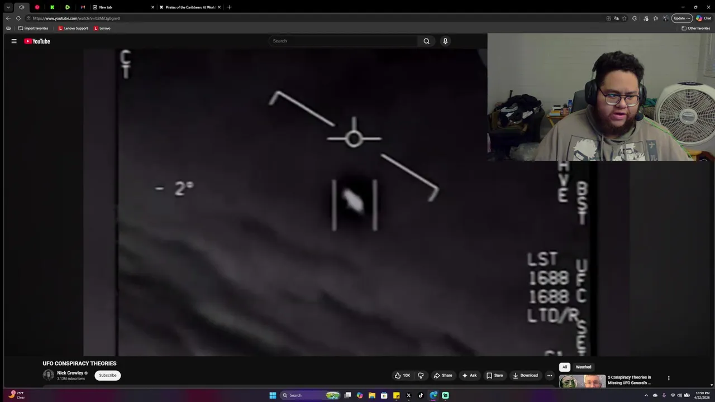
Task: Open volume control in system tray
Action: 680,395
